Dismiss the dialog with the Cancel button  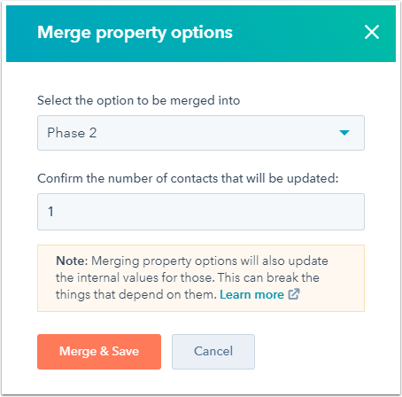213,352
